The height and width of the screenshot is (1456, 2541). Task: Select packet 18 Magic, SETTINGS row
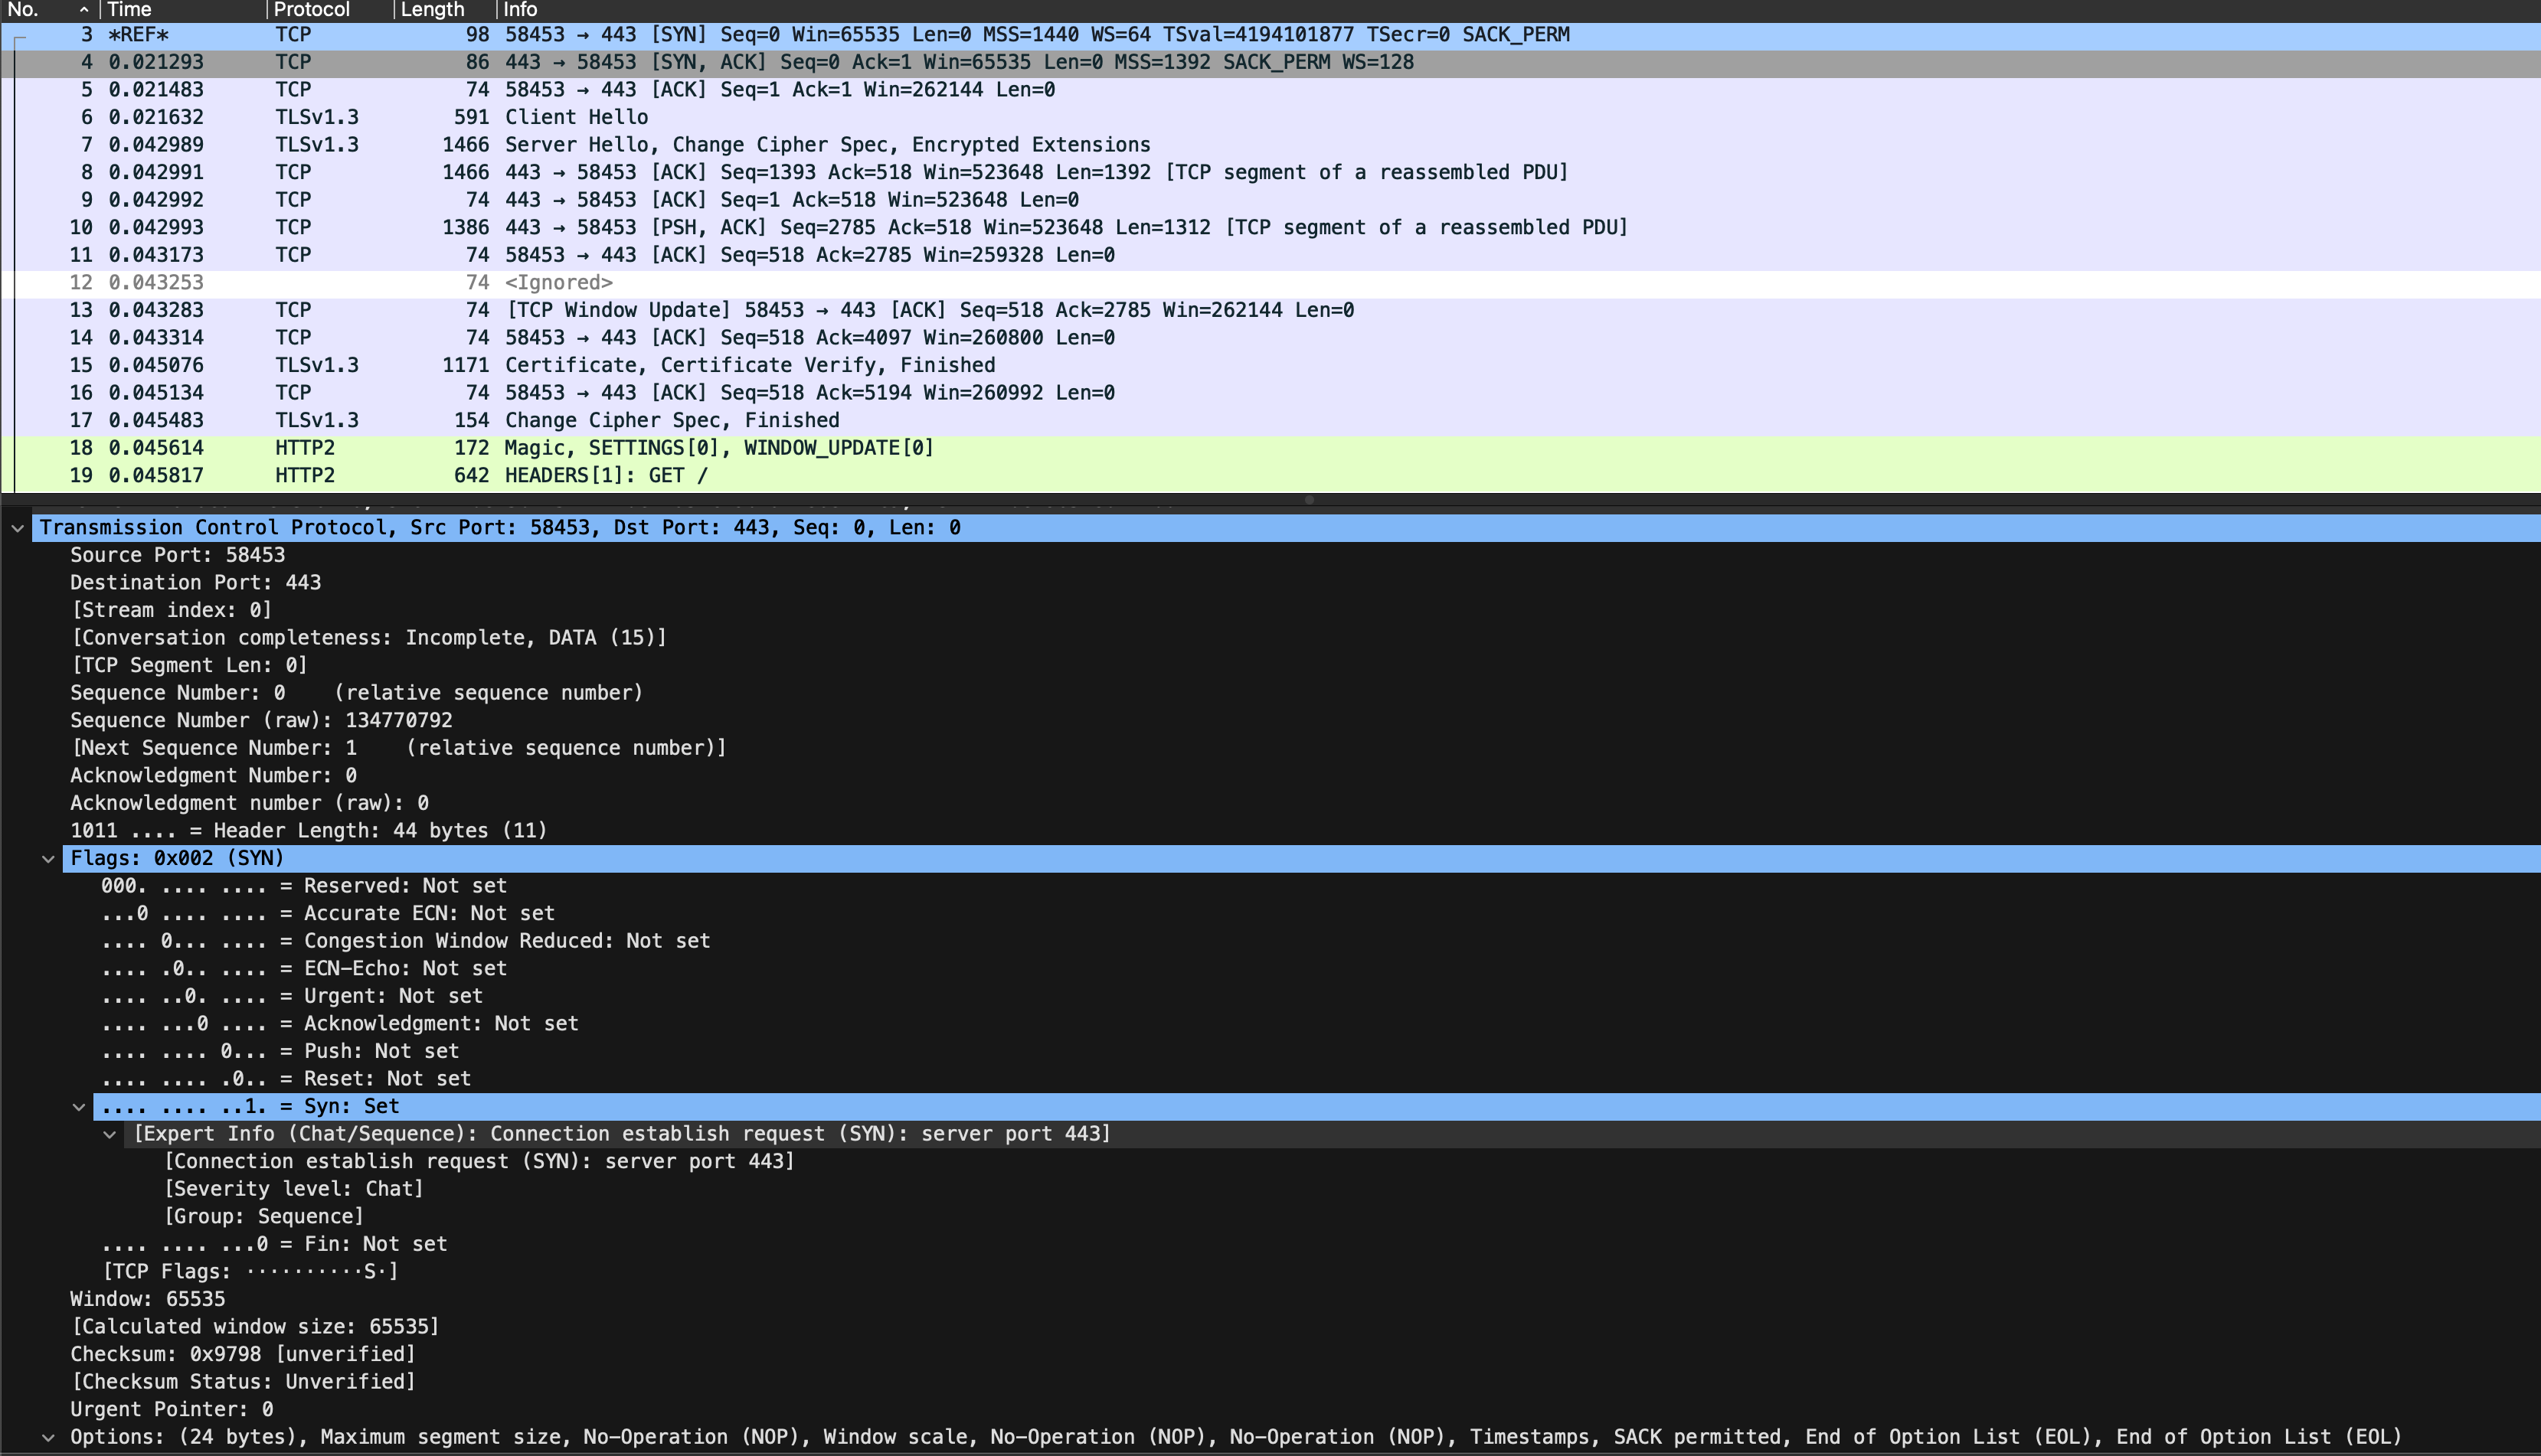[1270, 449]
